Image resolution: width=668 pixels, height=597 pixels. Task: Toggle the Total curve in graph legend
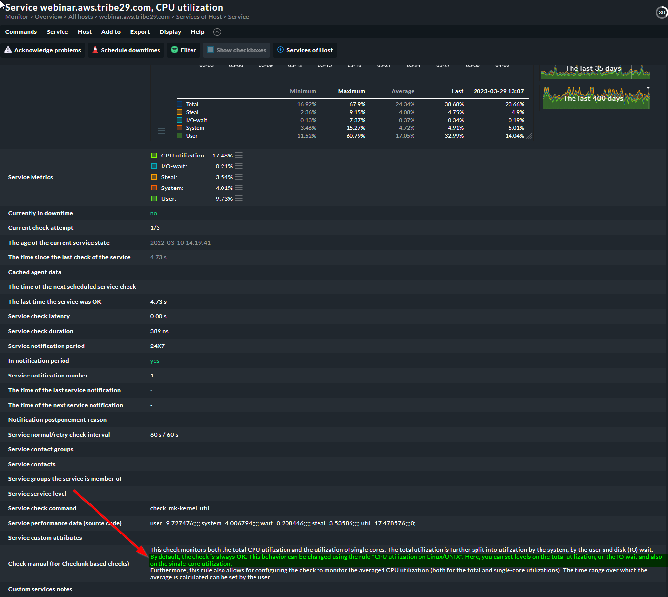[191, 104]
